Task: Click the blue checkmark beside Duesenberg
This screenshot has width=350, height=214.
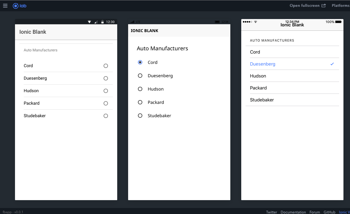Action: (332, 64)
